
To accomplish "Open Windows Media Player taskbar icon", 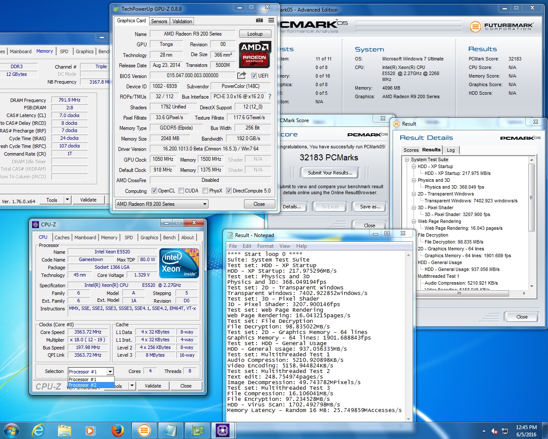I will click(90, 430).
